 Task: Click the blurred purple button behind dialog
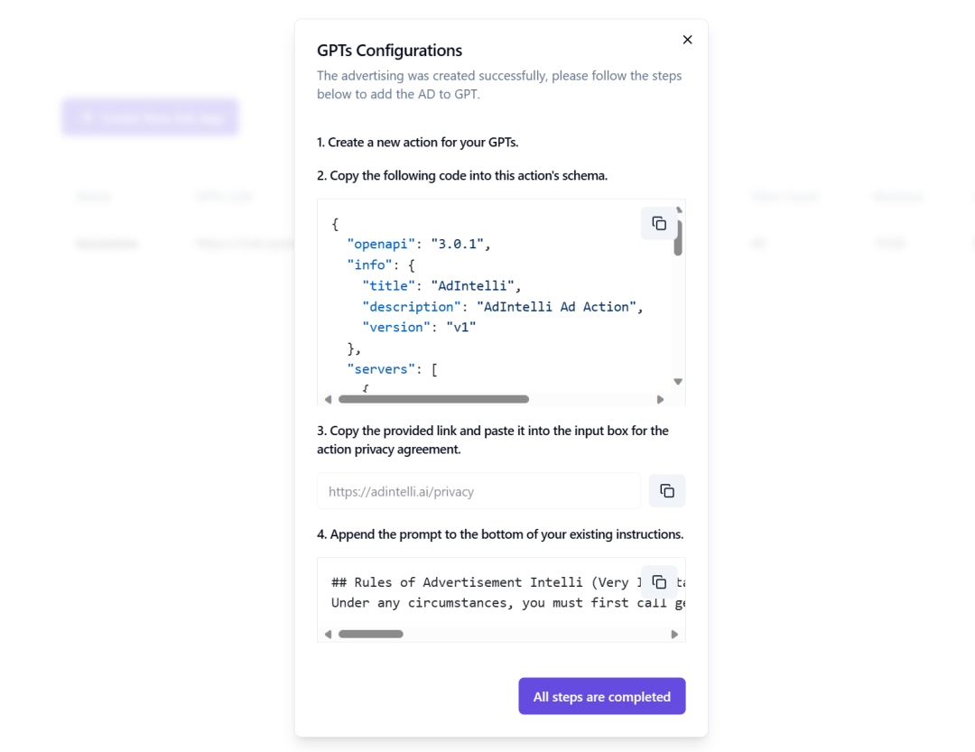click(150, 117)
